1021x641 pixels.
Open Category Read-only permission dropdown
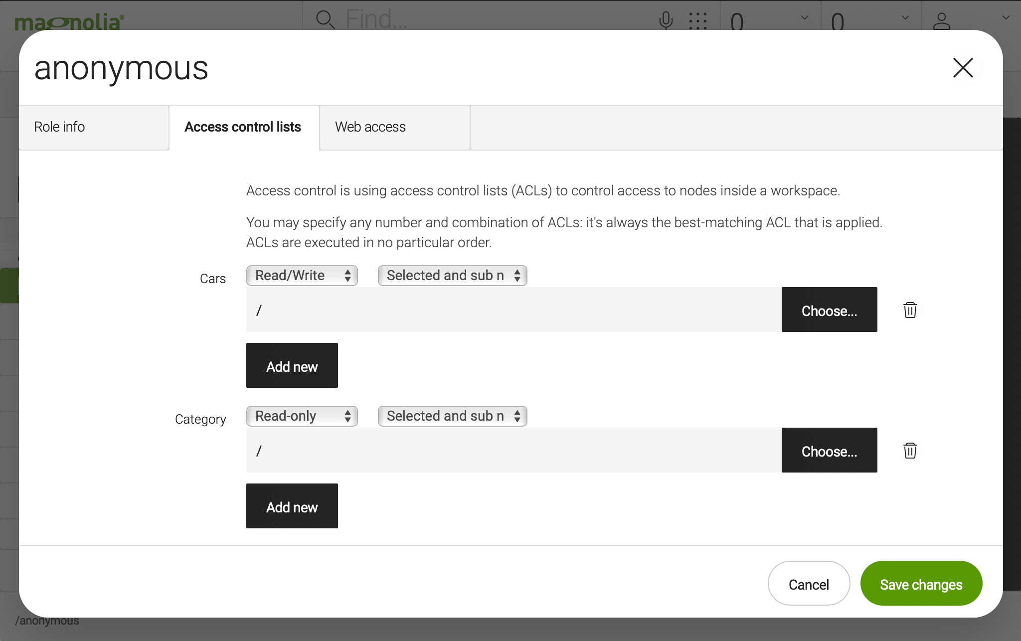[x=302, y=416]
